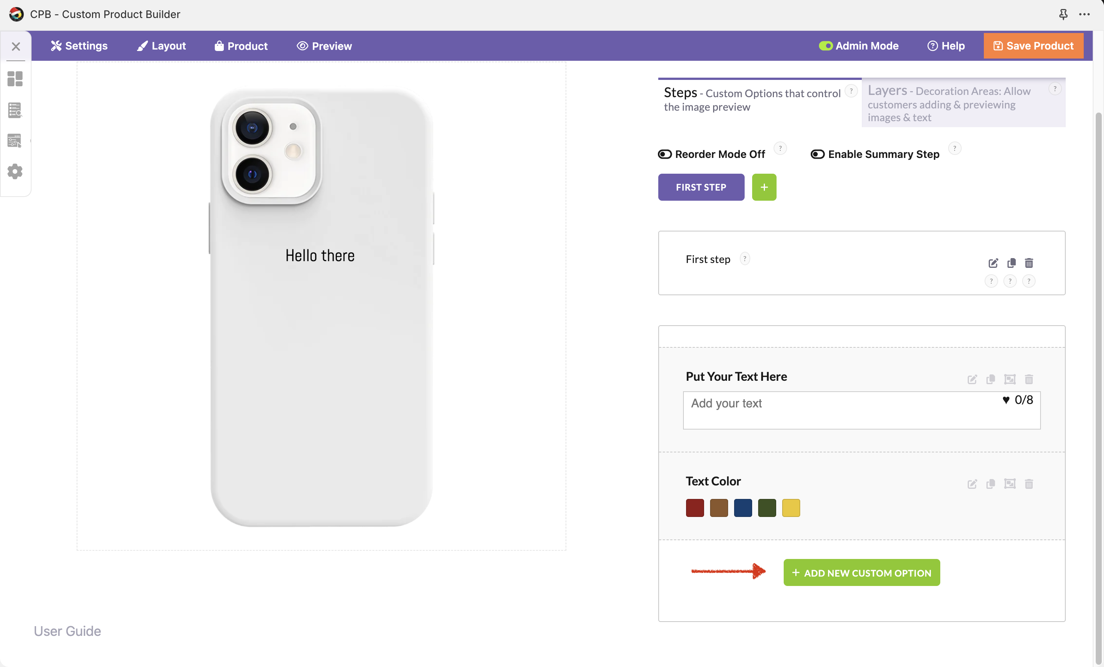Open the heart symbol picker in text field

coord(1006,400)
